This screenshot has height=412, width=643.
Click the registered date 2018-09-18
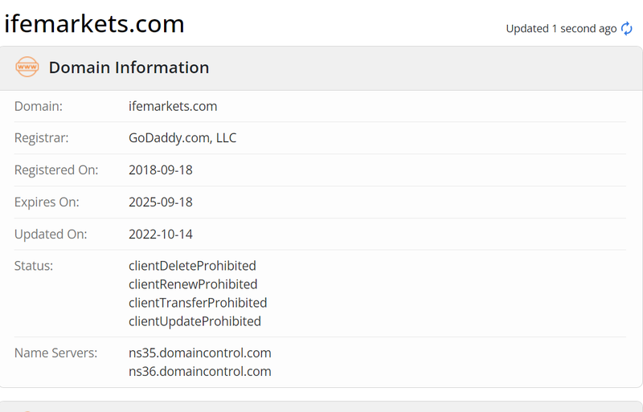point(160,169)
